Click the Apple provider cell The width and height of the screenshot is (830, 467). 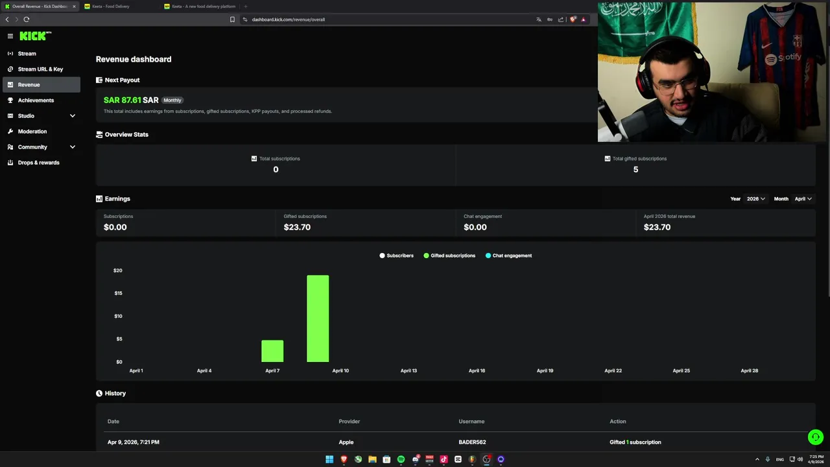click(346, 442)
